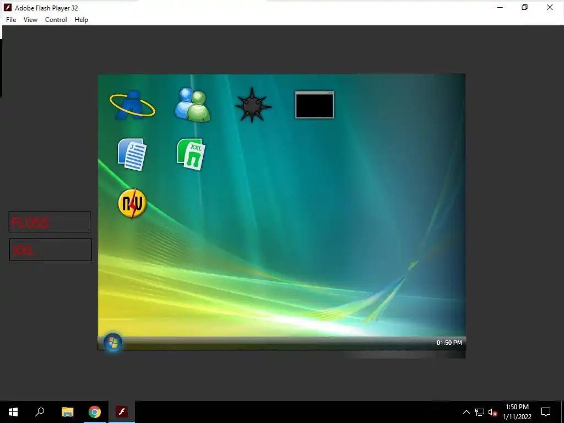Click the muted volume tray icon
This screenshot has height=423, width=564.
[x=493, y=412]
